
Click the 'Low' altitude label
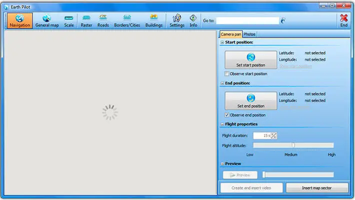(x=249, y=154)
